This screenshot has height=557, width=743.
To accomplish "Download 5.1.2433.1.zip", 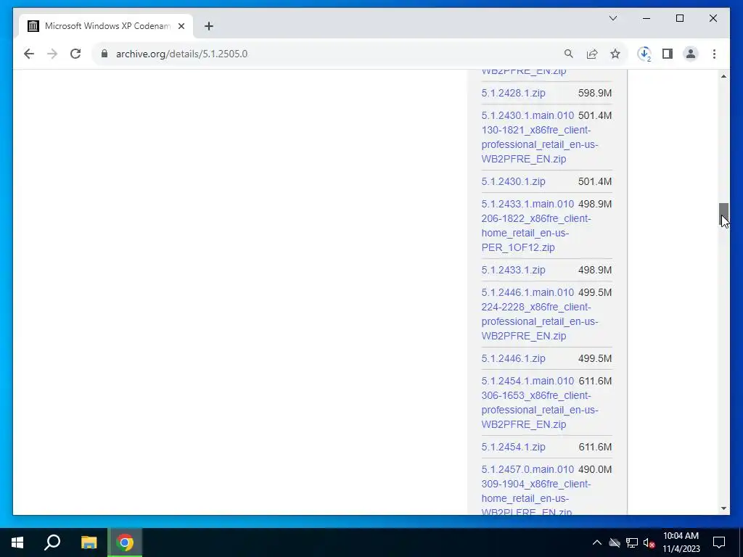I will click(513, 270).
